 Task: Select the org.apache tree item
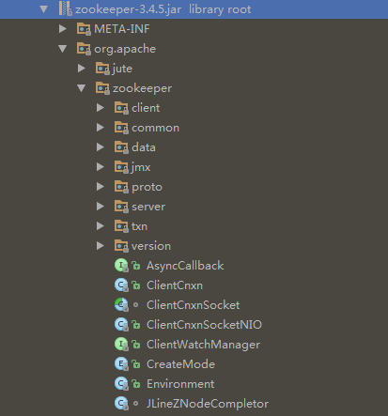click(125, 49)
